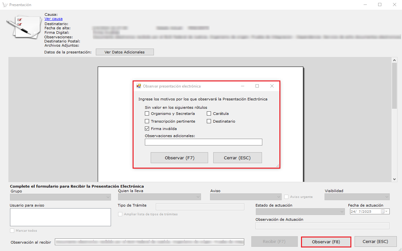
Task: Click the Presentación window title bar icon
Action: (x=5, y=5)
